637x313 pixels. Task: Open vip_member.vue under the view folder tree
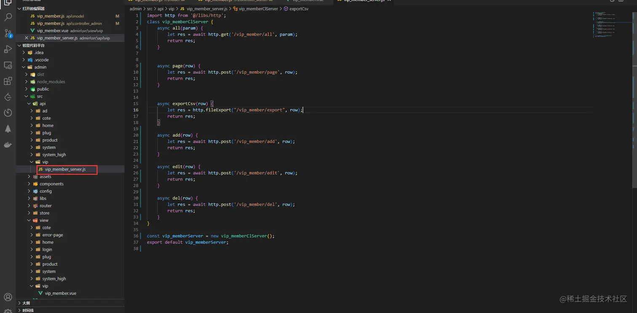click(70, 293)
